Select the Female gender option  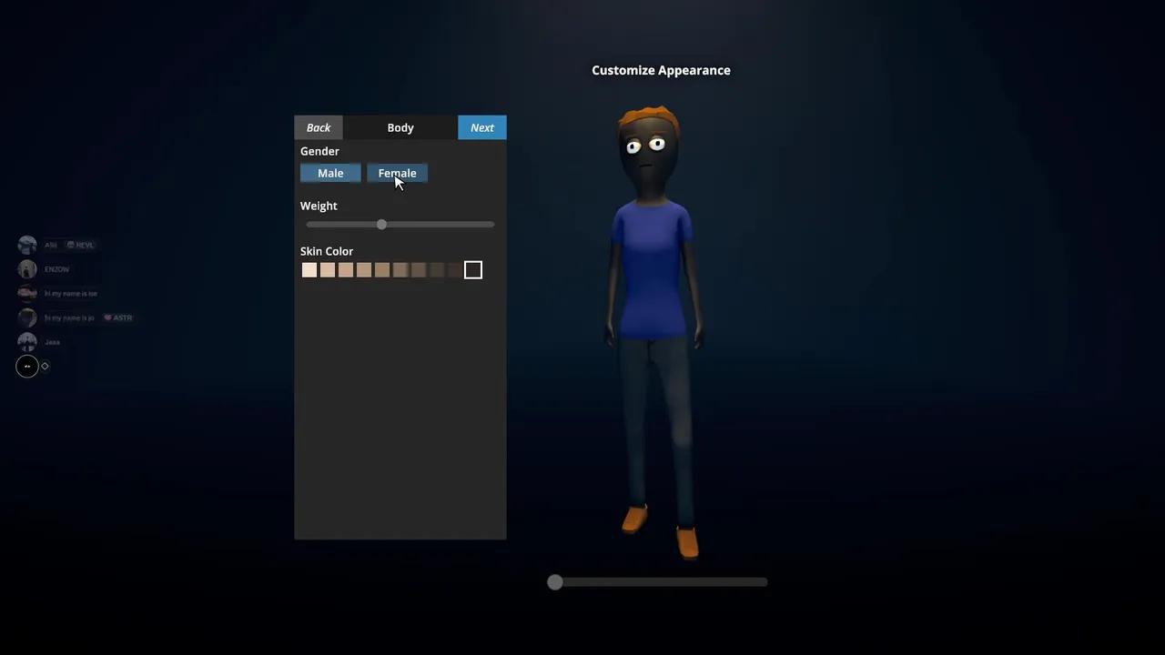(397, 173)
